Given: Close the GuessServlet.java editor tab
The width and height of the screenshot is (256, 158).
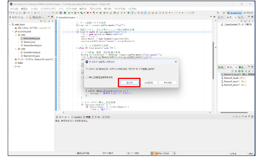Looking at the screenshot, I should [77, 18].
